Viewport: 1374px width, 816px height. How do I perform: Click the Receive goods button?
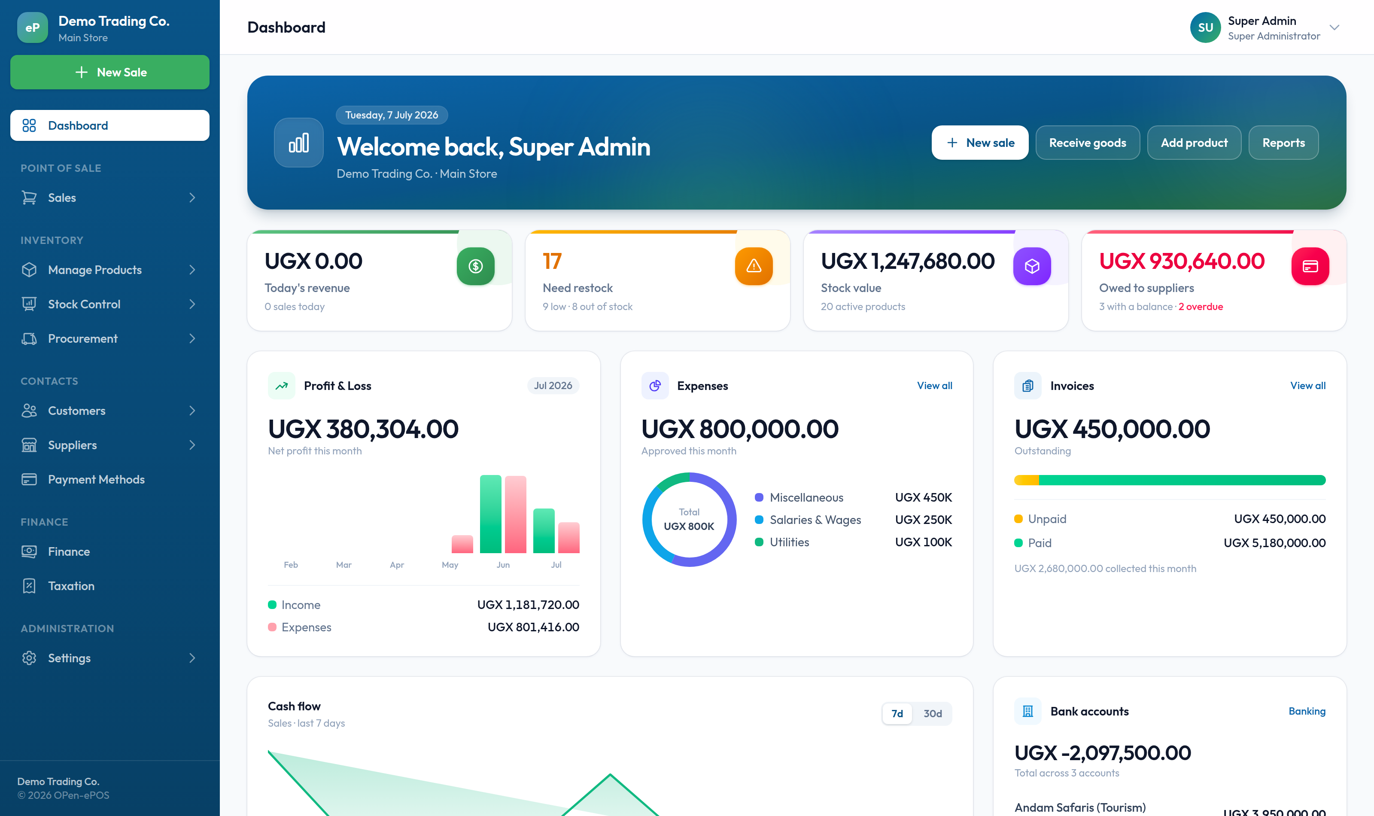1087,143
